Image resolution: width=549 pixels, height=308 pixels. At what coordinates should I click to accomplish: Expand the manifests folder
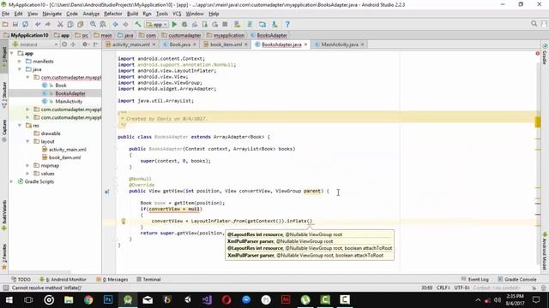20,62
